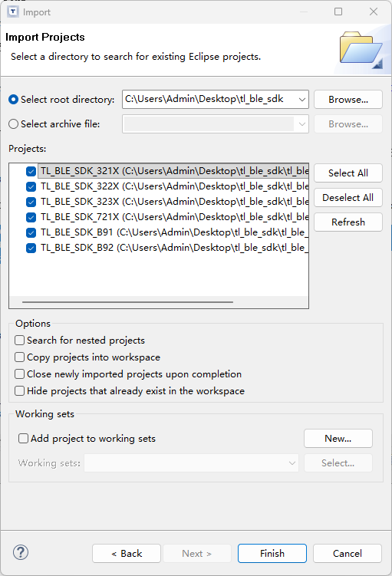The width and height of the screenshot is (392, 576).
Task: Click Finish to import projects
Action: pyautogui.click(x=272, y=553)
